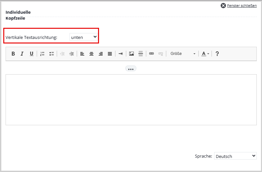
Task: Click the Fenster schließen link
Action: tap(242, 6)
